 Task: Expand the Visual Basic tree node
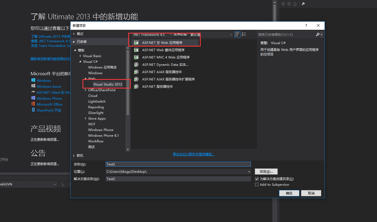80,56
